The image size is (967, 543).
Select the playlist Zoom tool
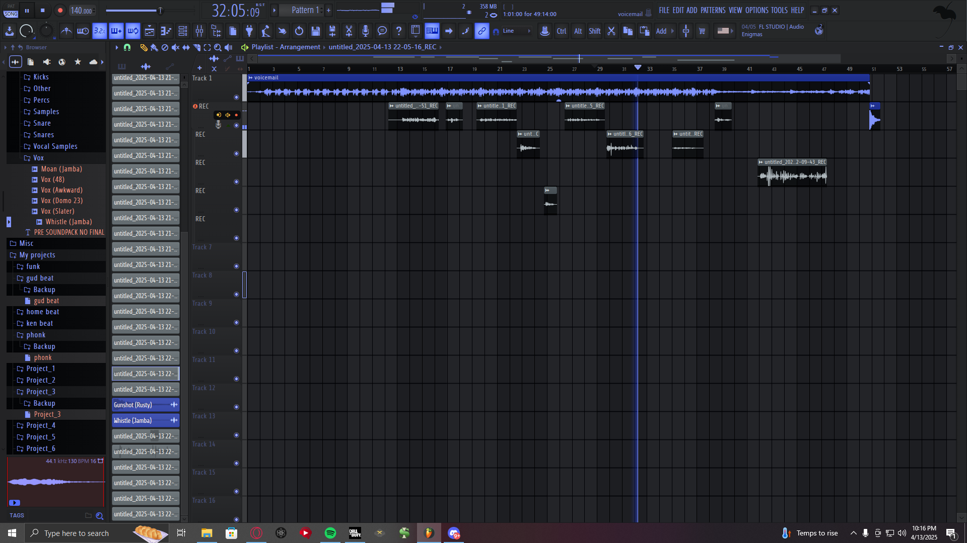click(218, 47)
